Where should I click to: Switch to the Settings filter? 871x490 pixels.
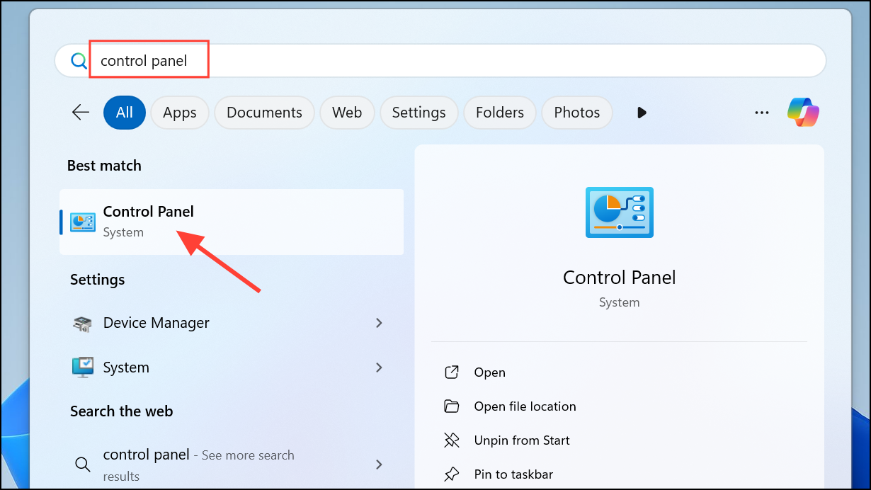419,113
